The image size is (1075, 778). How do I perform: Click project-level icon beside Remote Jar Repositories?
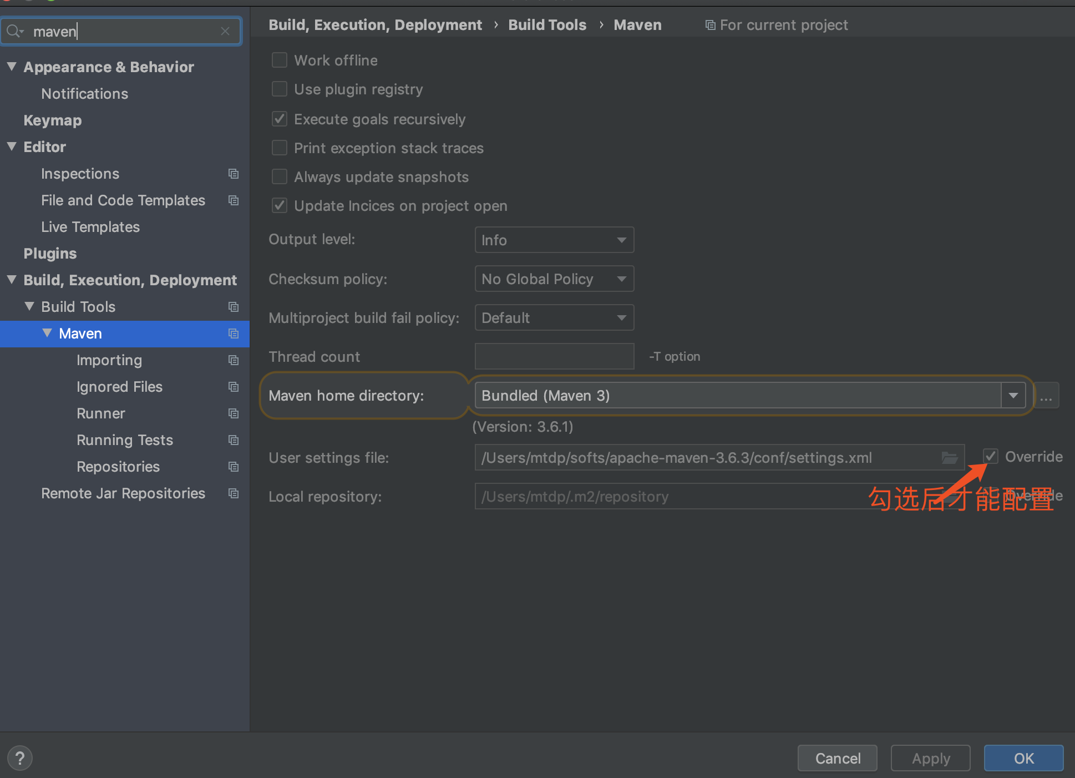point(234,493)
